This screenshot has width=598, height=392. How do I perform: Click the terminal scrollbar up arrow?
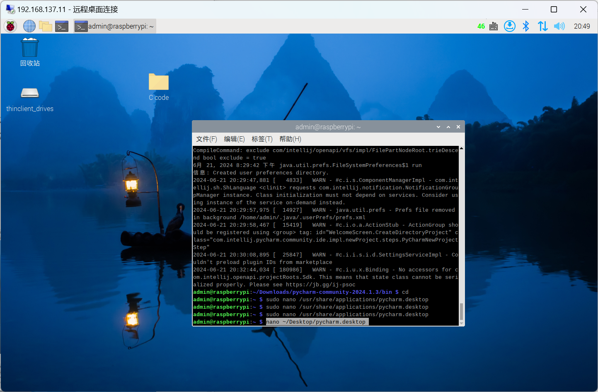(461, 148)
